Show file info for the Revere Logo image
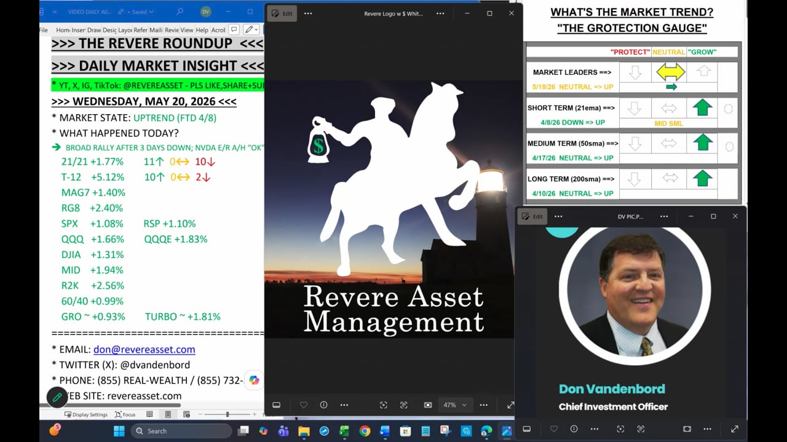This screenshot has width=787, height=442. point(323,405)
